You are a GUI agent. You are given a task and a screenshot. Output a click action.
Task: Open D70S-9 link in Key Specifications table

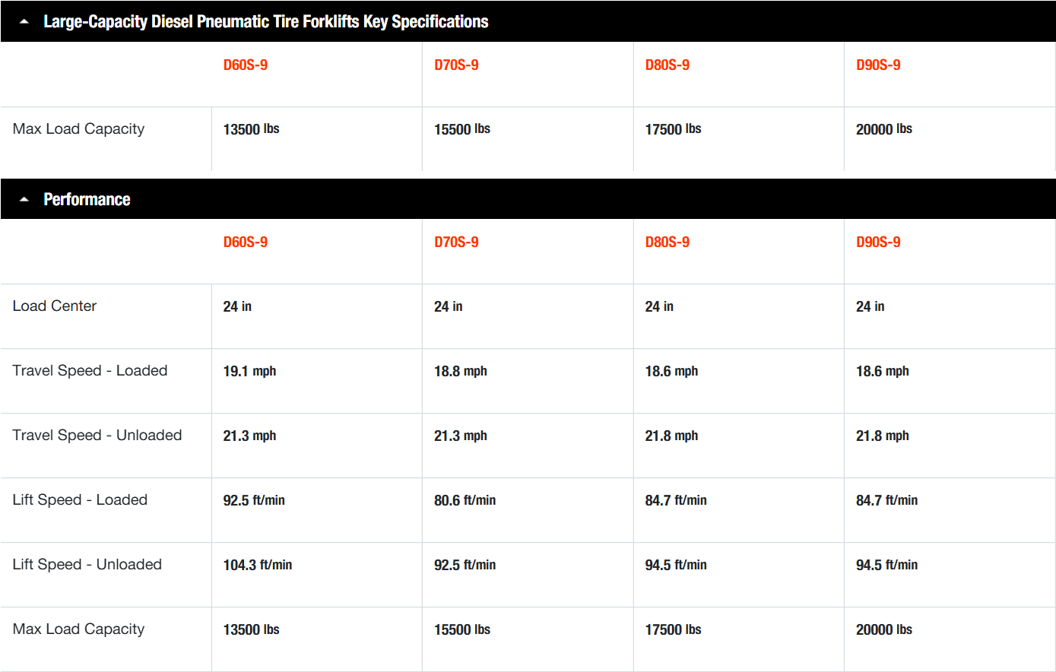(x=456, y=65)
